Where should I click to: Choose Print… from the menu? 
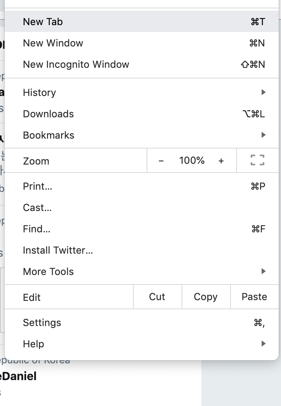(x=142, y=186)
